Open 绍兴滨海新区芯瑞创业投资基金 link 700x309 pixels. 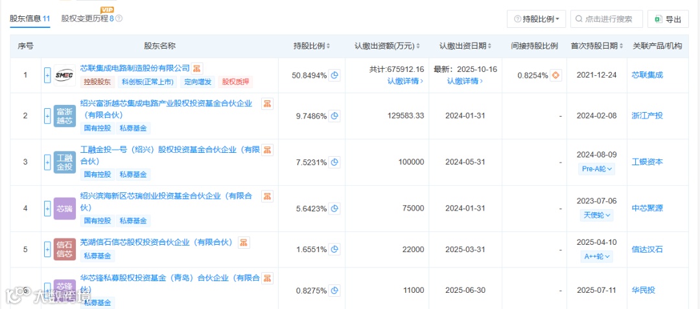coord(166,201)
